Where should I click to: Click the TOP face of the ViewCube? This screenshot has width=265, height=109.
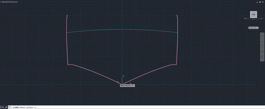tap(254, 14)
